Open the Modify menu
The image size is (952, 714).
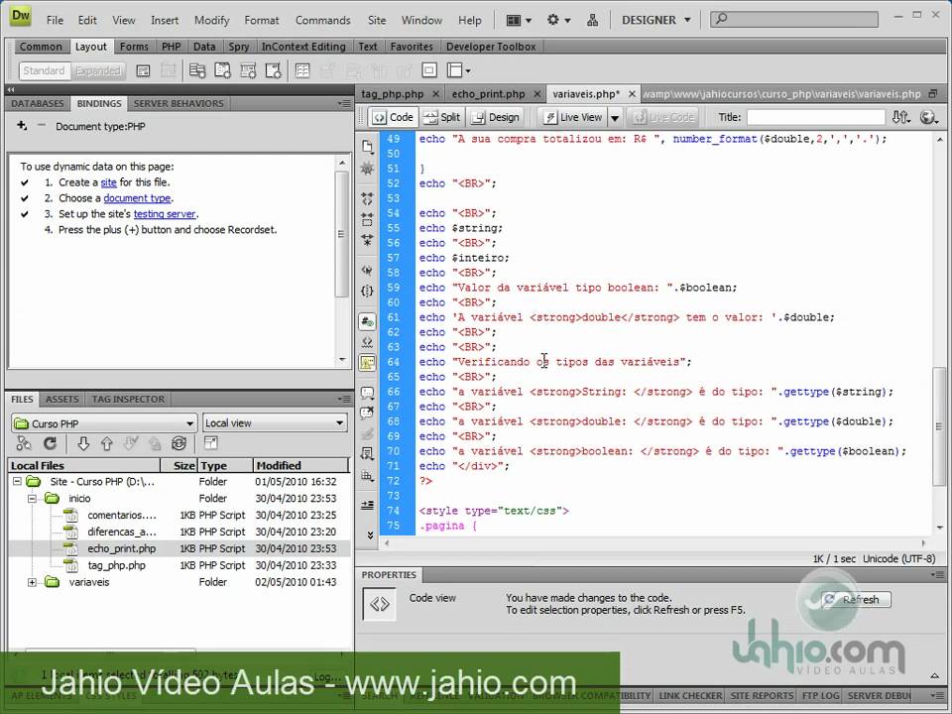point(211,20)
